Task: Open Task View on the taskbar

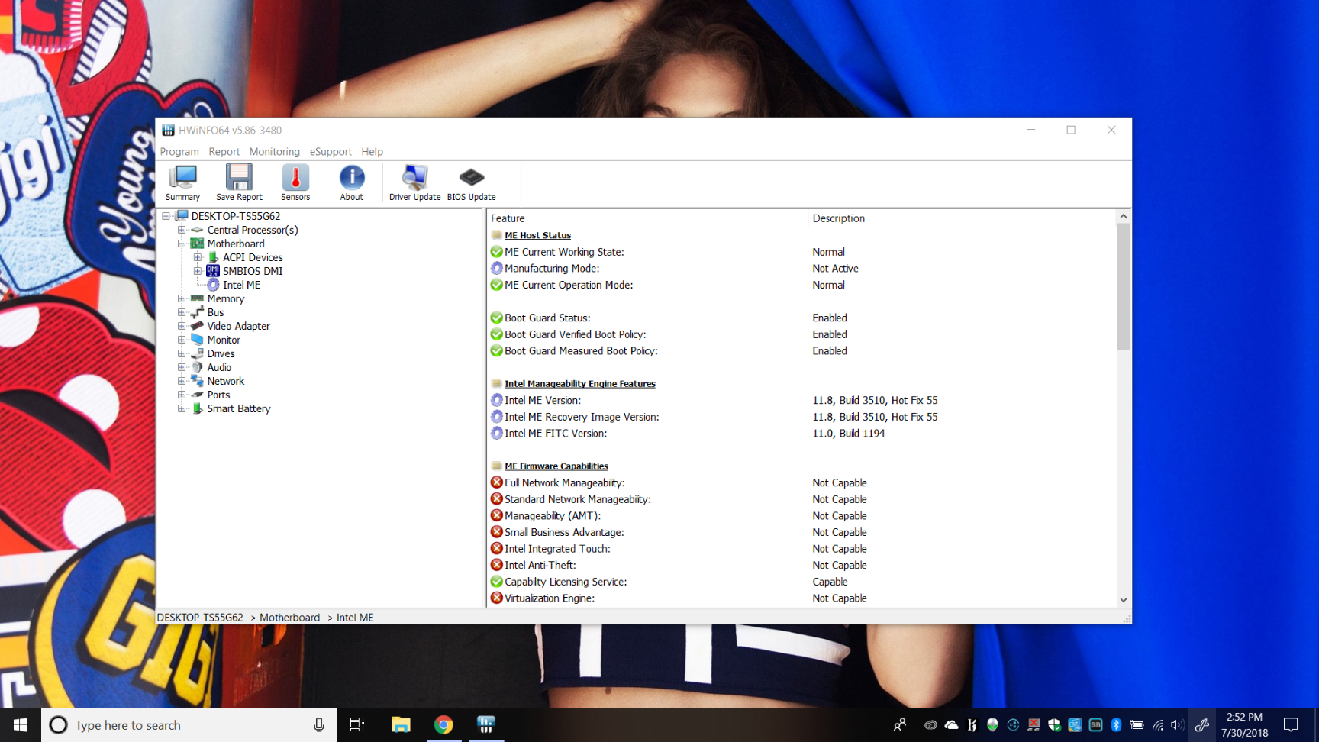Action: 356,724
